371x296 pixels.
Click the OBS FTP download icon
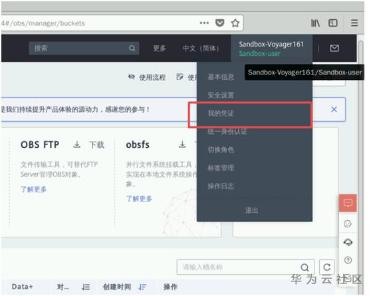coord(77,144)
